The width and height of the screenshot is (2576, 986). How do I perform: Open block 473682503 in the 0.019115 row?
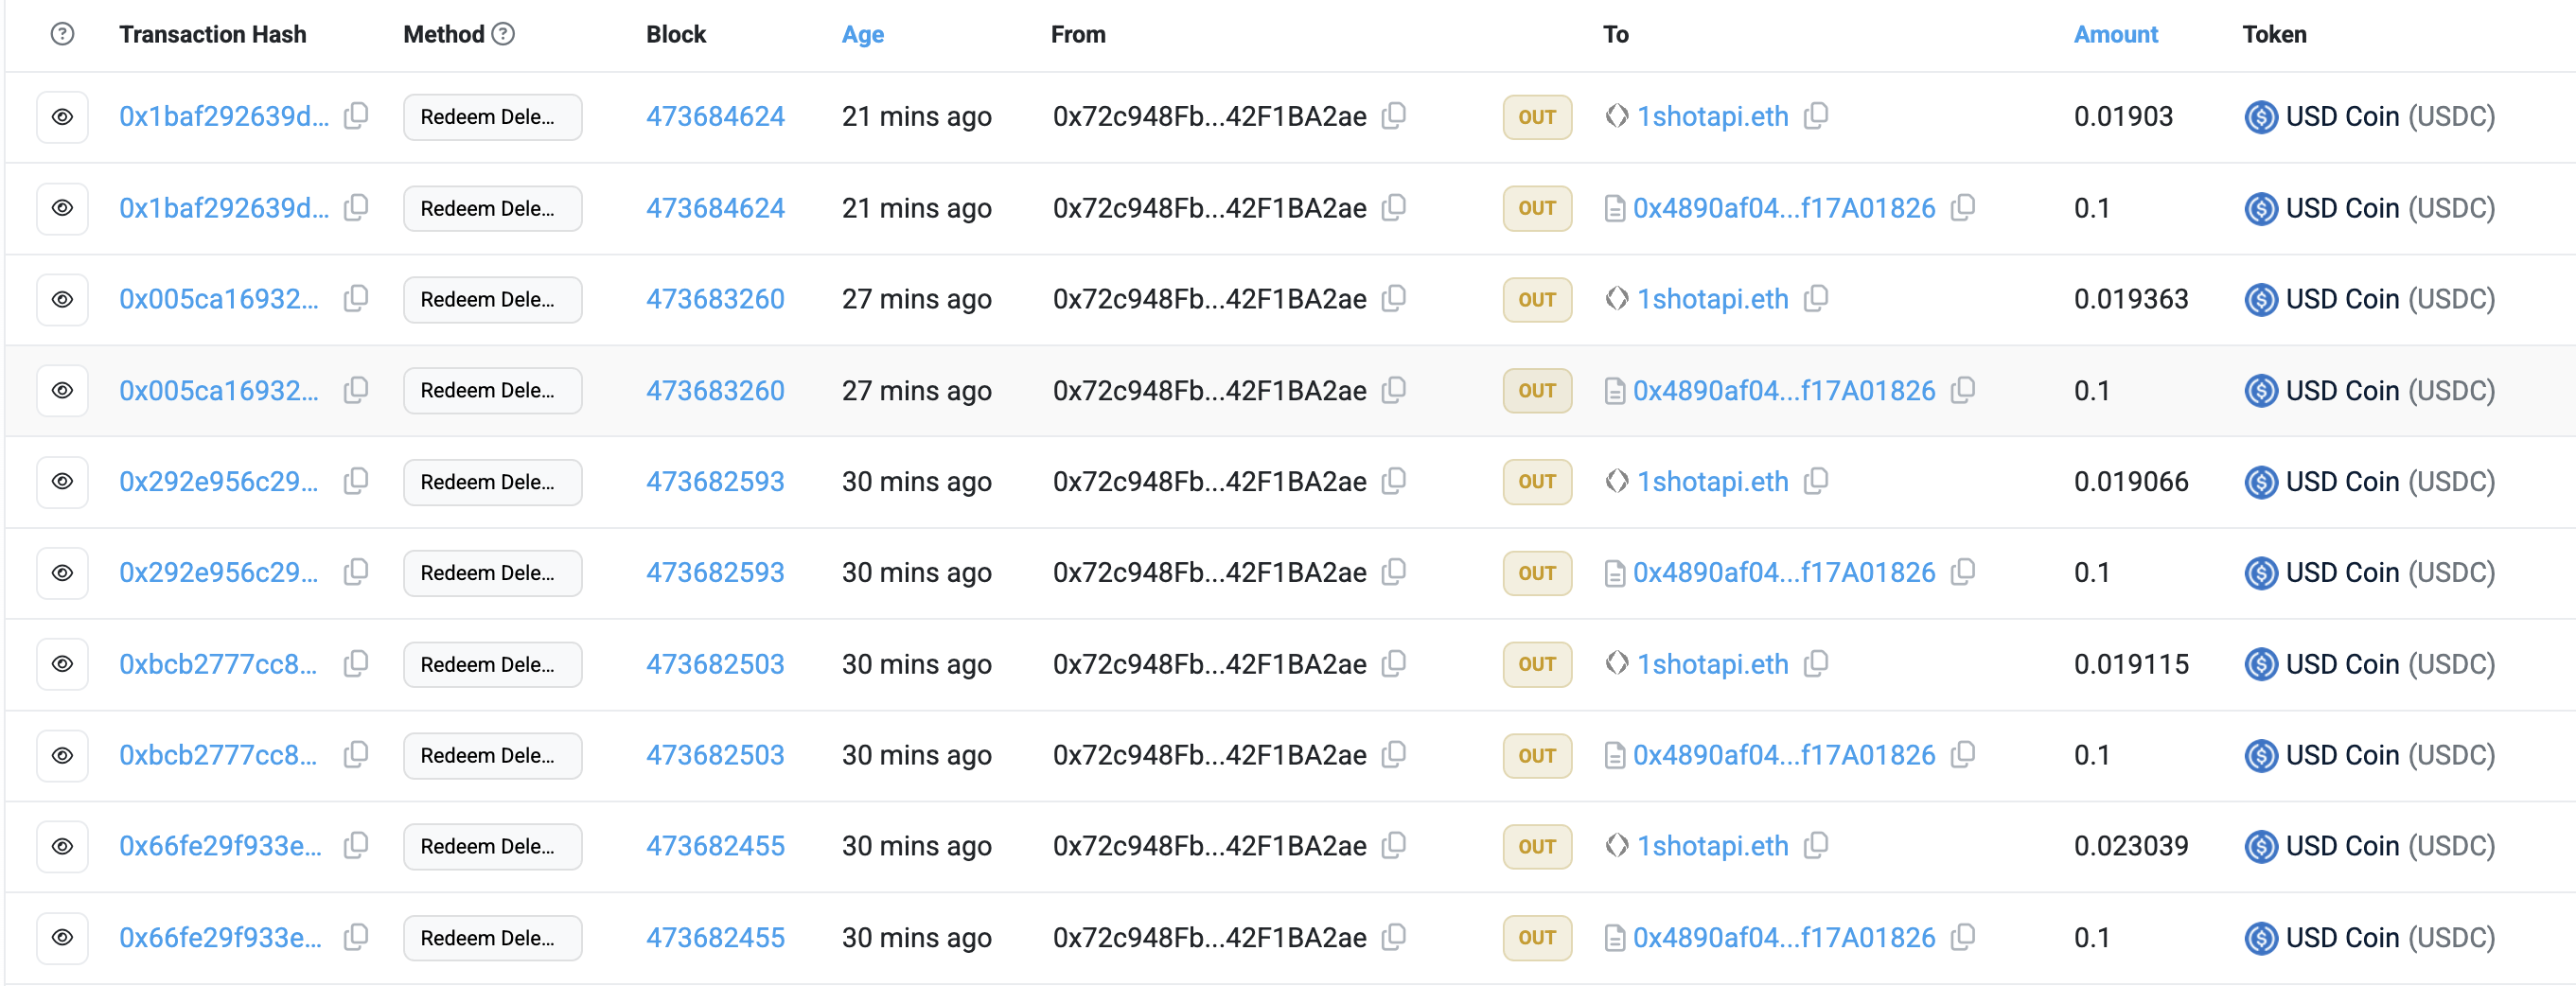pos(715,664)
